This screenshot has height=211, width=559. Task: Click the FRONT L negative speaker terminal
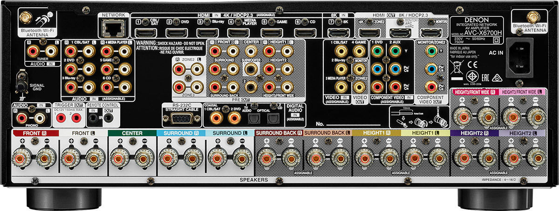coord(93,158)
